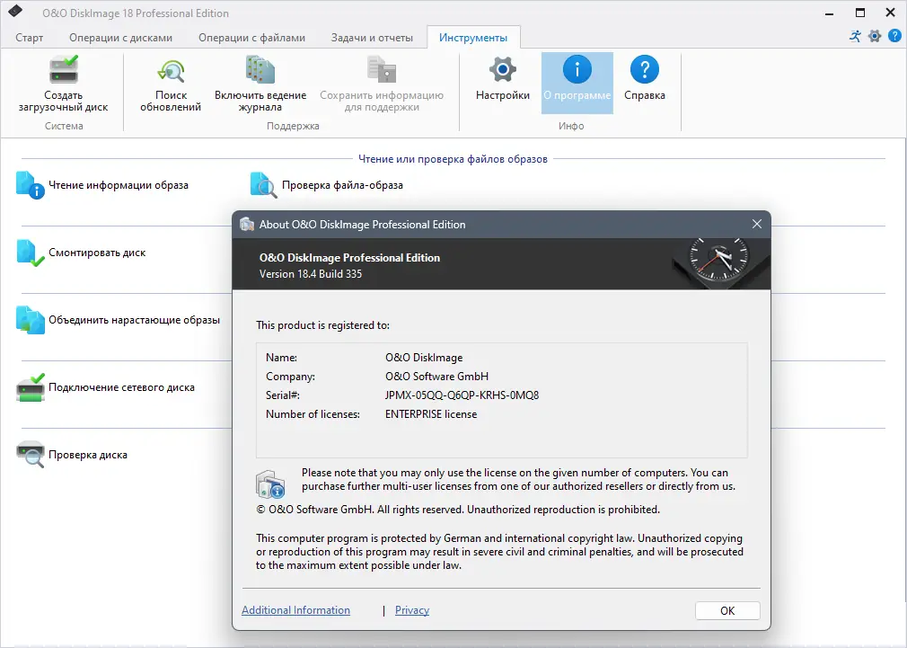This screenshot has width=907, height=648.
Task: Click Подключение сетевого диска icon
Action: click(30, 387)
